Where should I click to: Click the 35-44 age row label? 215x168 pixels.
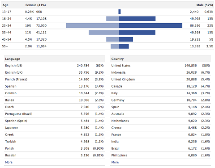7,33
